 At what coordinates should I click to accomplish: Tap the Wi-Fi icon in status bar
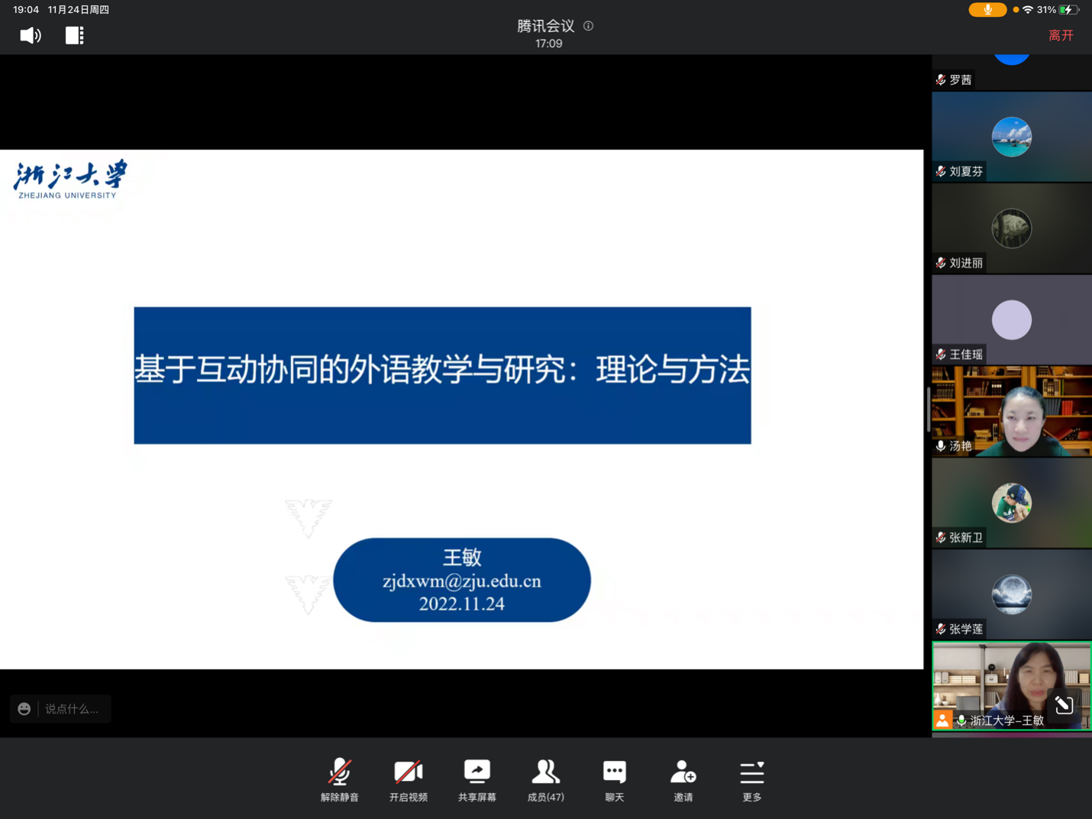click(1028, 10)
